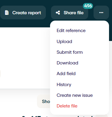The width and height of the screenshot is (112, 117).
Task: Click the share nodes icon
Action: (58, 13)
